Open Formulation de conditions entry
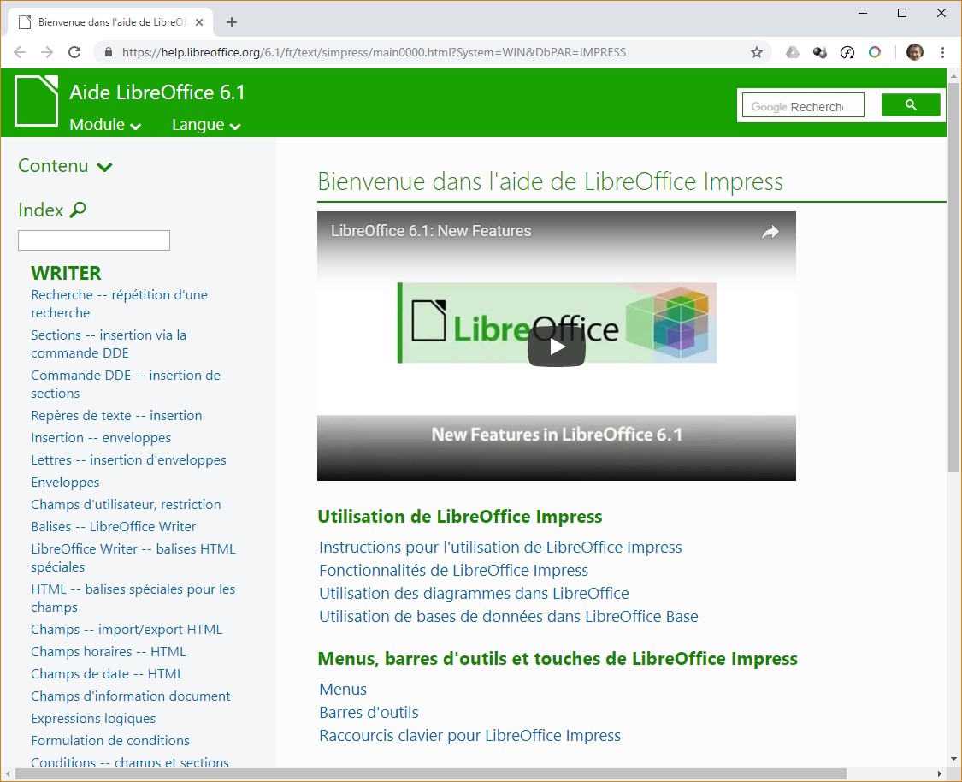Viewport: 962px width, 782px height. [x=110, y=740]
